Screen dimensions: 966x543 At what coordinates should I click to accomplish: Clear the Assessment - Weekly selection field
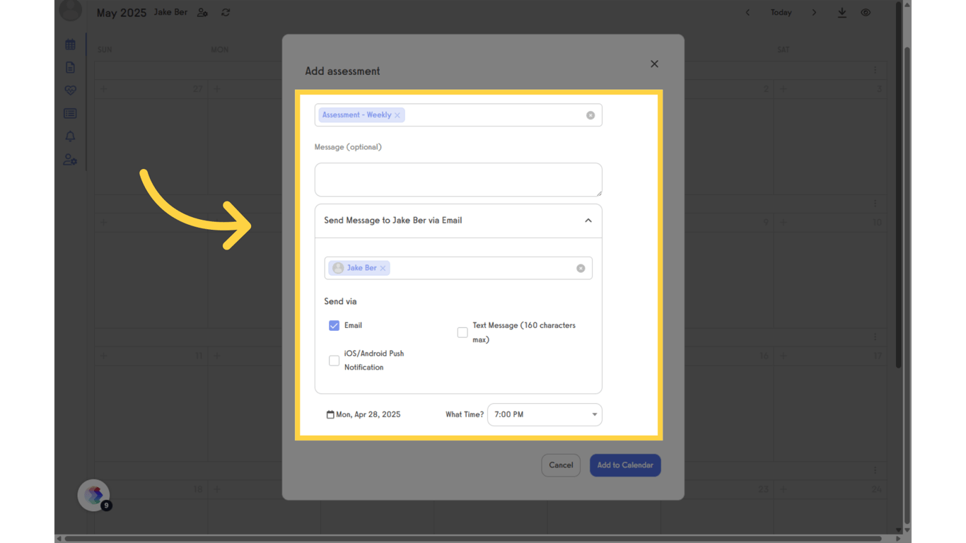tap(590, 115)
